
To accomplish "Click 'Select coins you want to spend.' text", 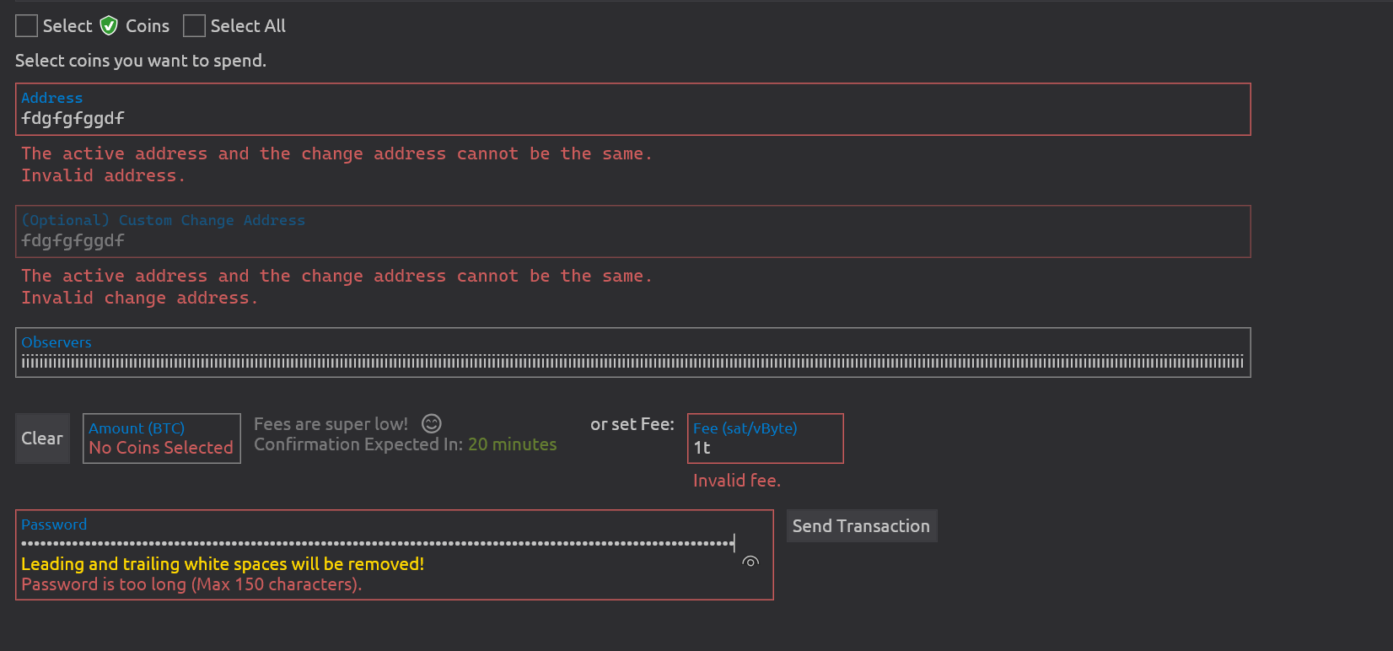I will (x=141, y=61).
